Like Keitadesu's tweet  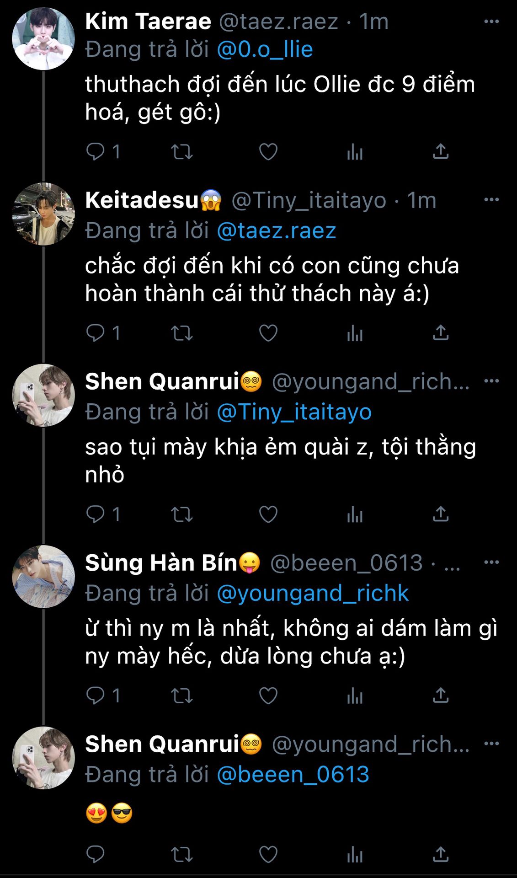(268, 333)
